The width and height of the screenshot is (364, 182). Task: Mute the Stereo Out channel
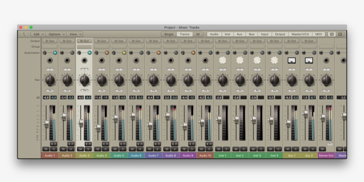click(x=322, y=149)
